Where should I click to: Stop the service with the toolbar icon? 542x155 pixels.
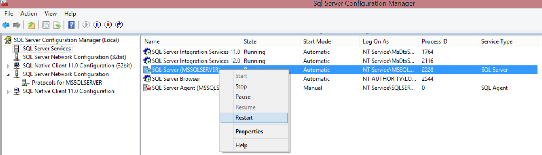pyautogui.click(x=108, y=25)
